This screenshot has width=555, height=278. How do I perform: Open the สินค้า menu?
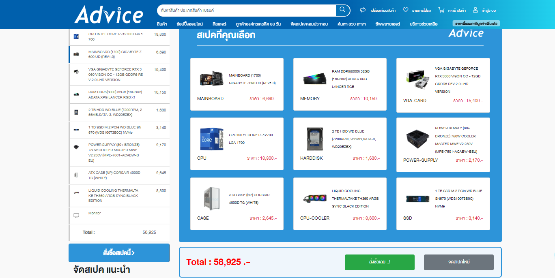[x=162, y=24]
